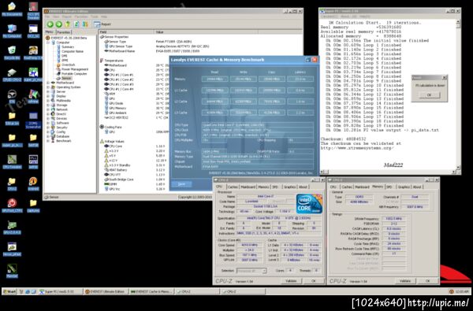Click Save in the Cache & Memory Benchmark

pyautogui.click(x=181, y=184)
